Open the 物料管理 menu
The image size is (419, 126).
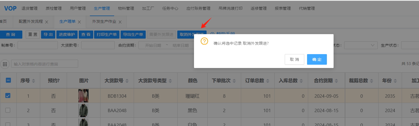(x=126, y=8)
